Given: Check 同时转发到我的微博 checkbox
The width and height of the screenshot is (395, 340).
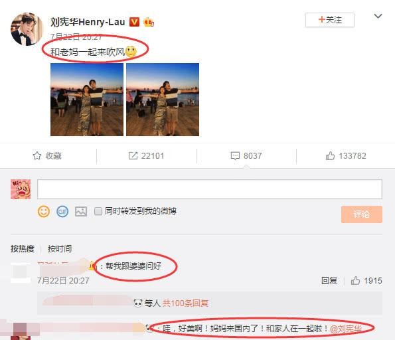Looking at the screenshot, I should (x=98, y=211).
